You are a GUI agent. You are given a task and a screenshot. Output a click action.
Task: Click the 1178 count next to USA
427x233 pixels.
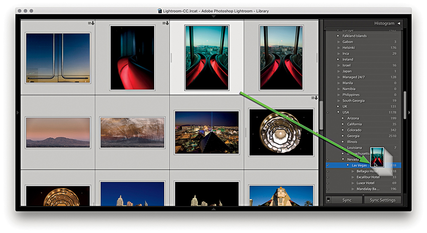tap(393, 113)
